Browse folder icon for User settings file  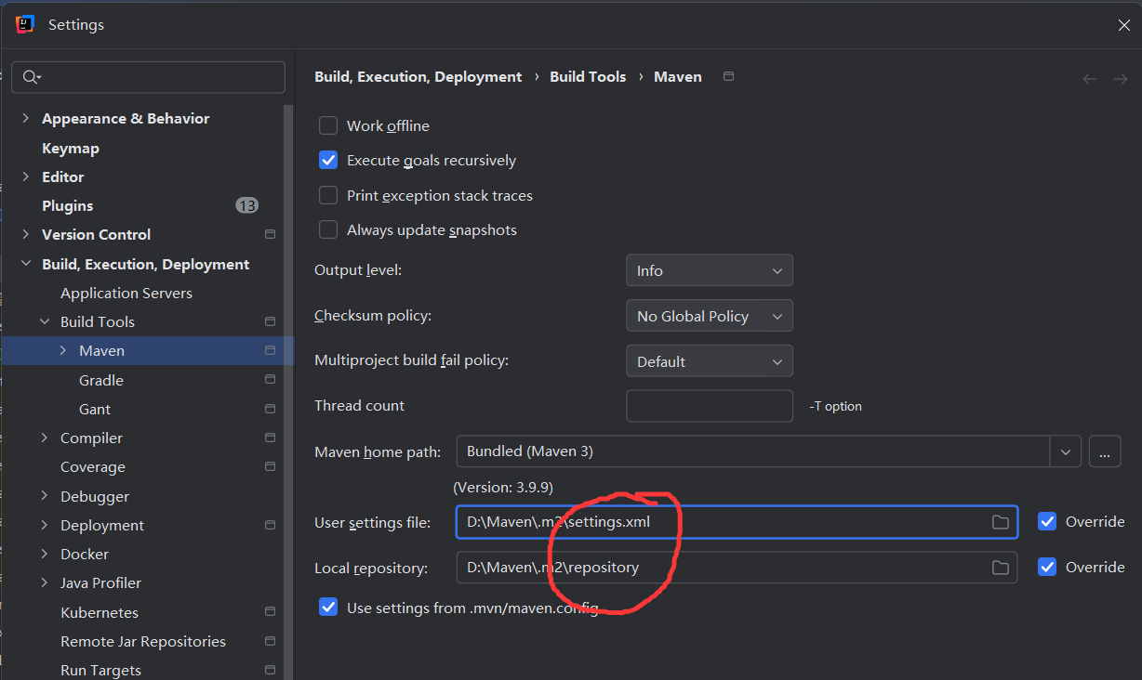(x=1001, y=522)
